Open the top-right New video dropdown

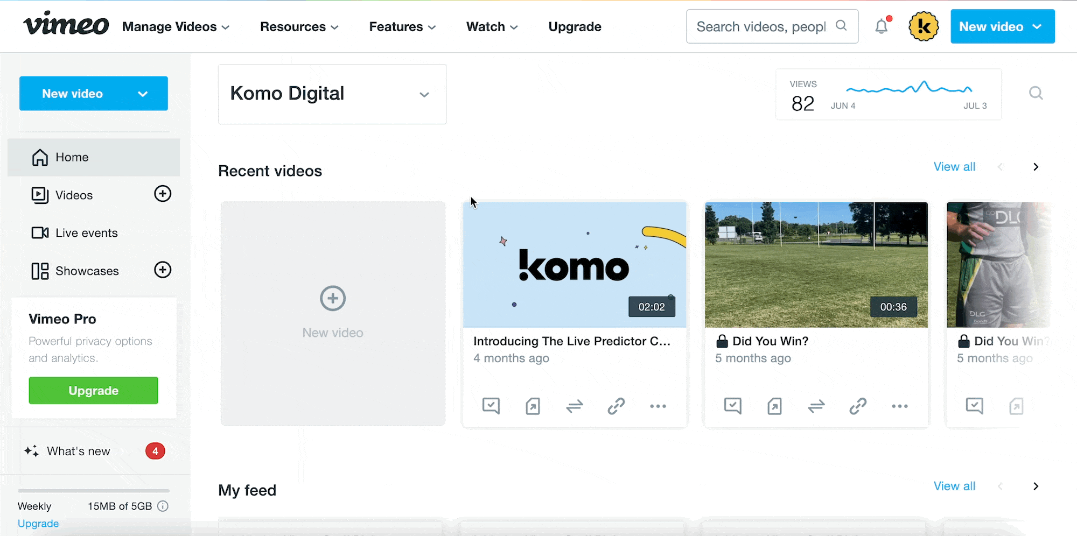1002,26
